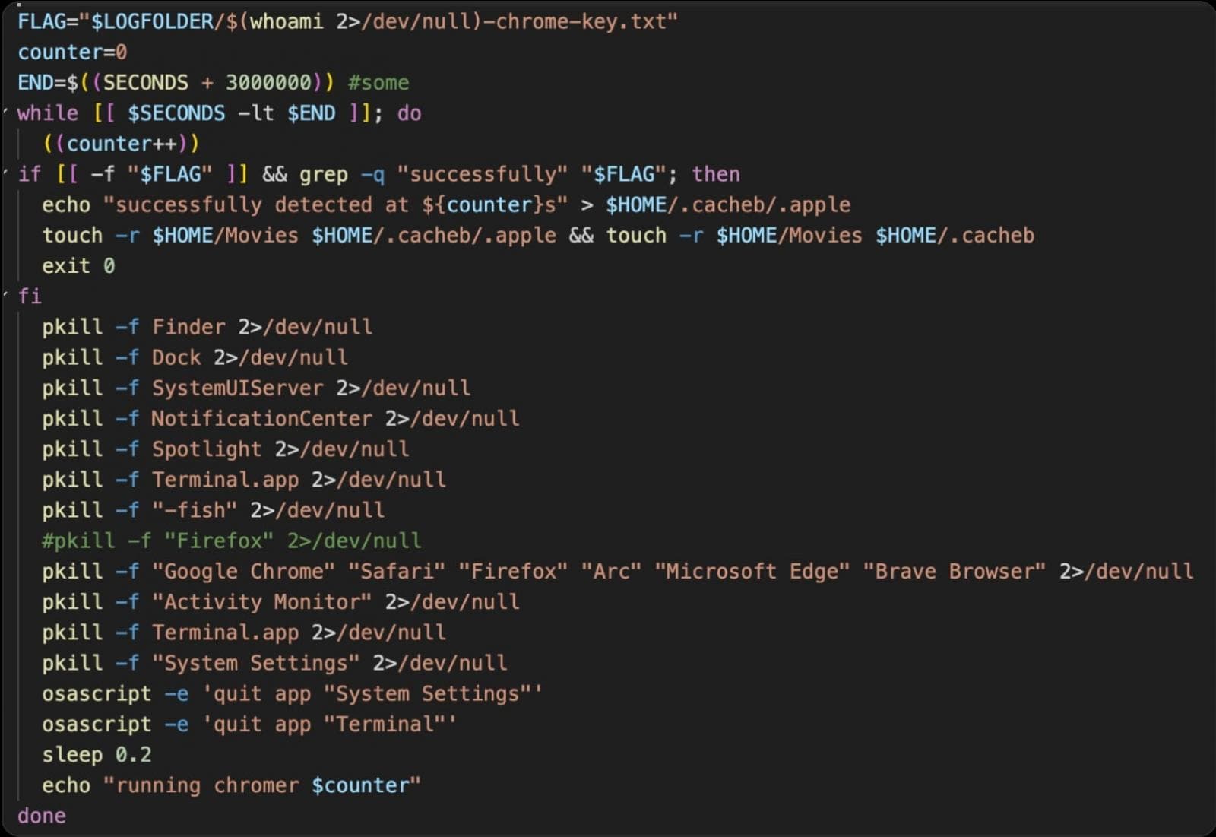1216x837 pixels.
Task: Click '"System Settings"' on the pkill line
Action: tap(256, 663)
